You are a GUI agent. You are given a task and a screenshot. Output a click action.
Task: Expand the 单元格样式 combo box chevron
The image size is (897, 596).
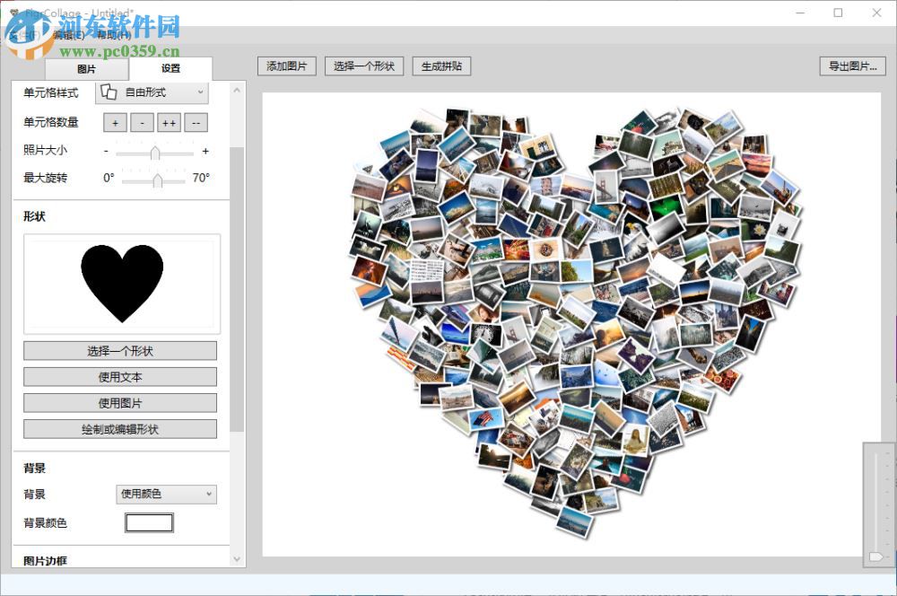pyautogui.click(x=201, y=92)
